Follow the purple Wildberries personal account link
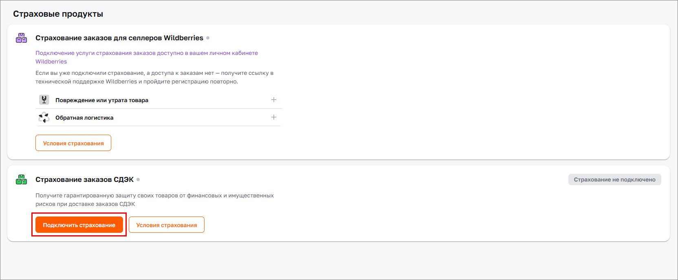Viewport: 678px width, 280px height. click(146, 53)
